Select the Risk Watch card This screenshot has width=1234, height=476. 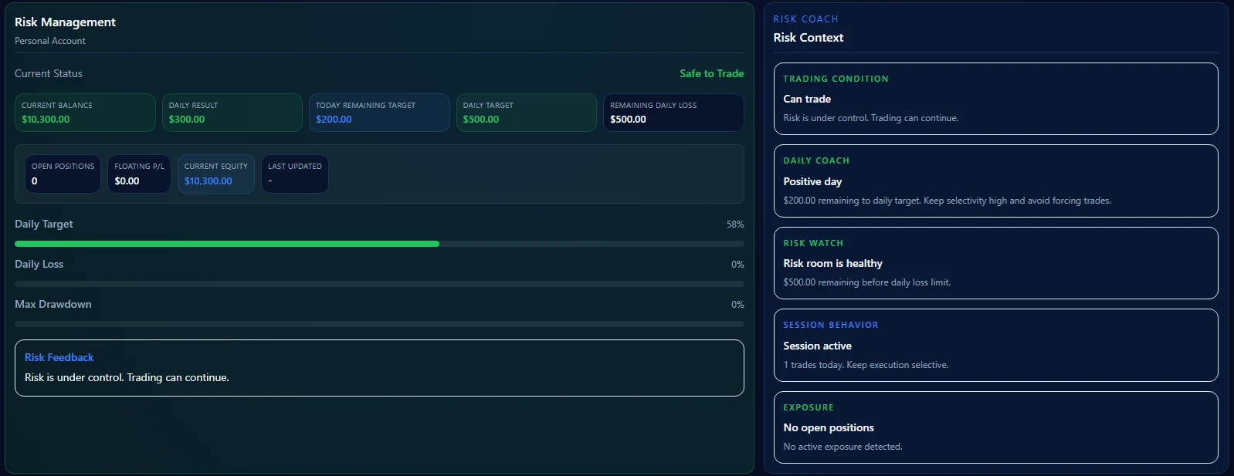point(995,263)
